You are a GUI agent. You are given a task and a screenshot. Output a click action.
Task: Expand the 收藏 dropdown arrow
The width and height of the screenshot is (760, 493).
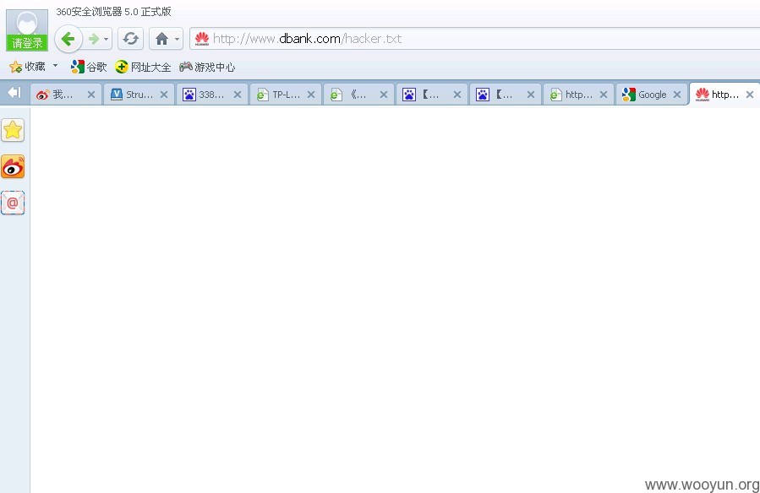(55, 65)
